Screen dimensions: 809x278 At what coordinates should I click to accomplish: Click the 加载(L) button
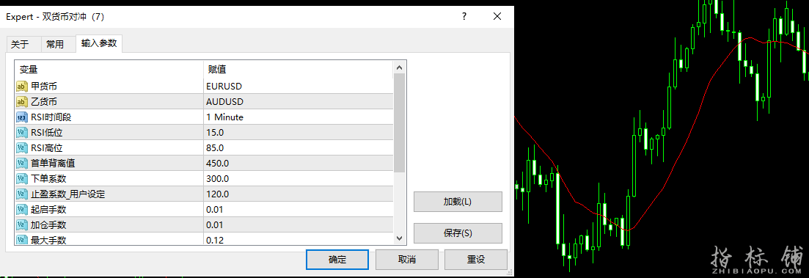(458, 202)
